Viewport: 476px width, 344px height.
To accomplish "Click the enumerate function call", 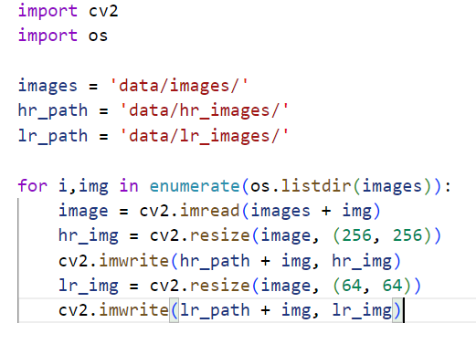I will point(195,185).
